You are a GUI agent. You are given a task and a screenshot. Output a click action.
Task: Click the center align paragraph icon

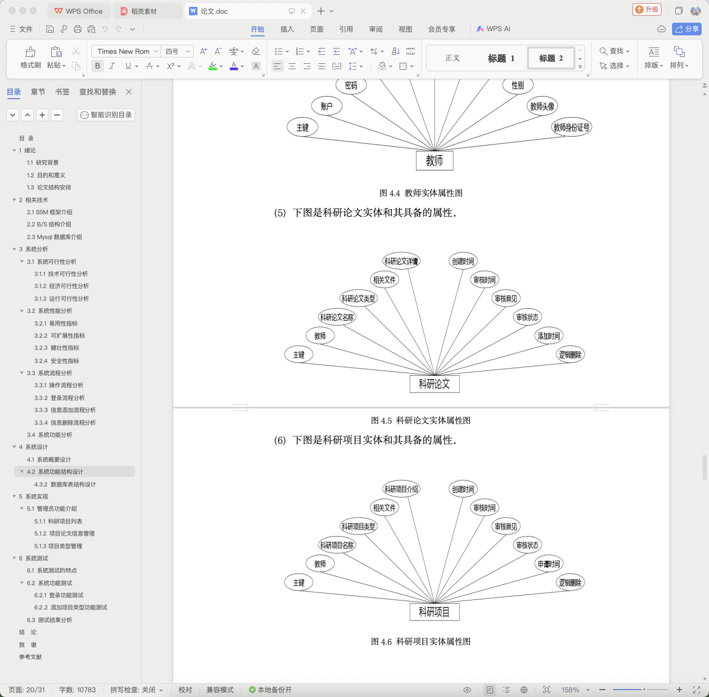292,66
